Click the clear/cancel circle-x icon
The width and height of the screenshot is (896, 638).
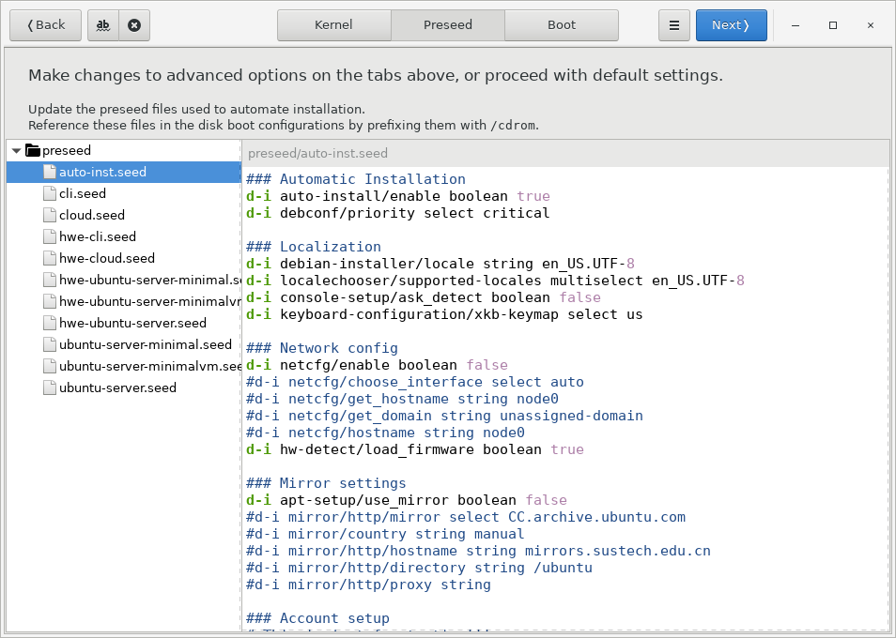point(134,25)
